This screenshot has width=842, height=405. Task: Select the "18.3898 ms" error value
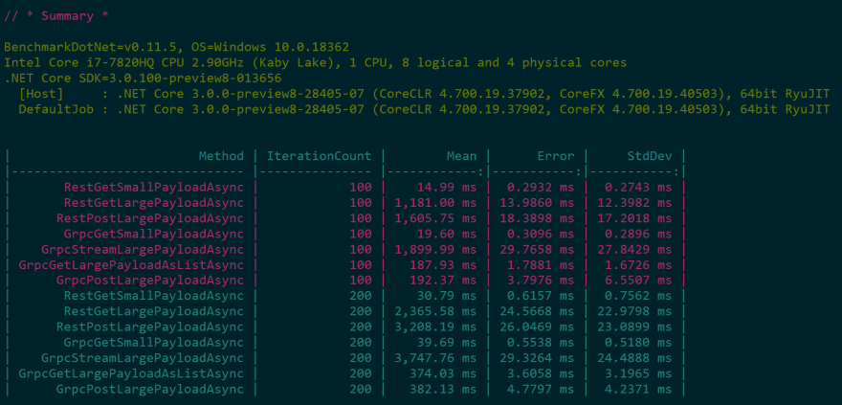[x=537, y=218]
